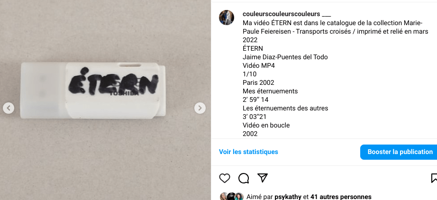This screenshot has width=437, height=200.
Task: Click the caption line Vidéo en boucle
Action: [266, 125]
